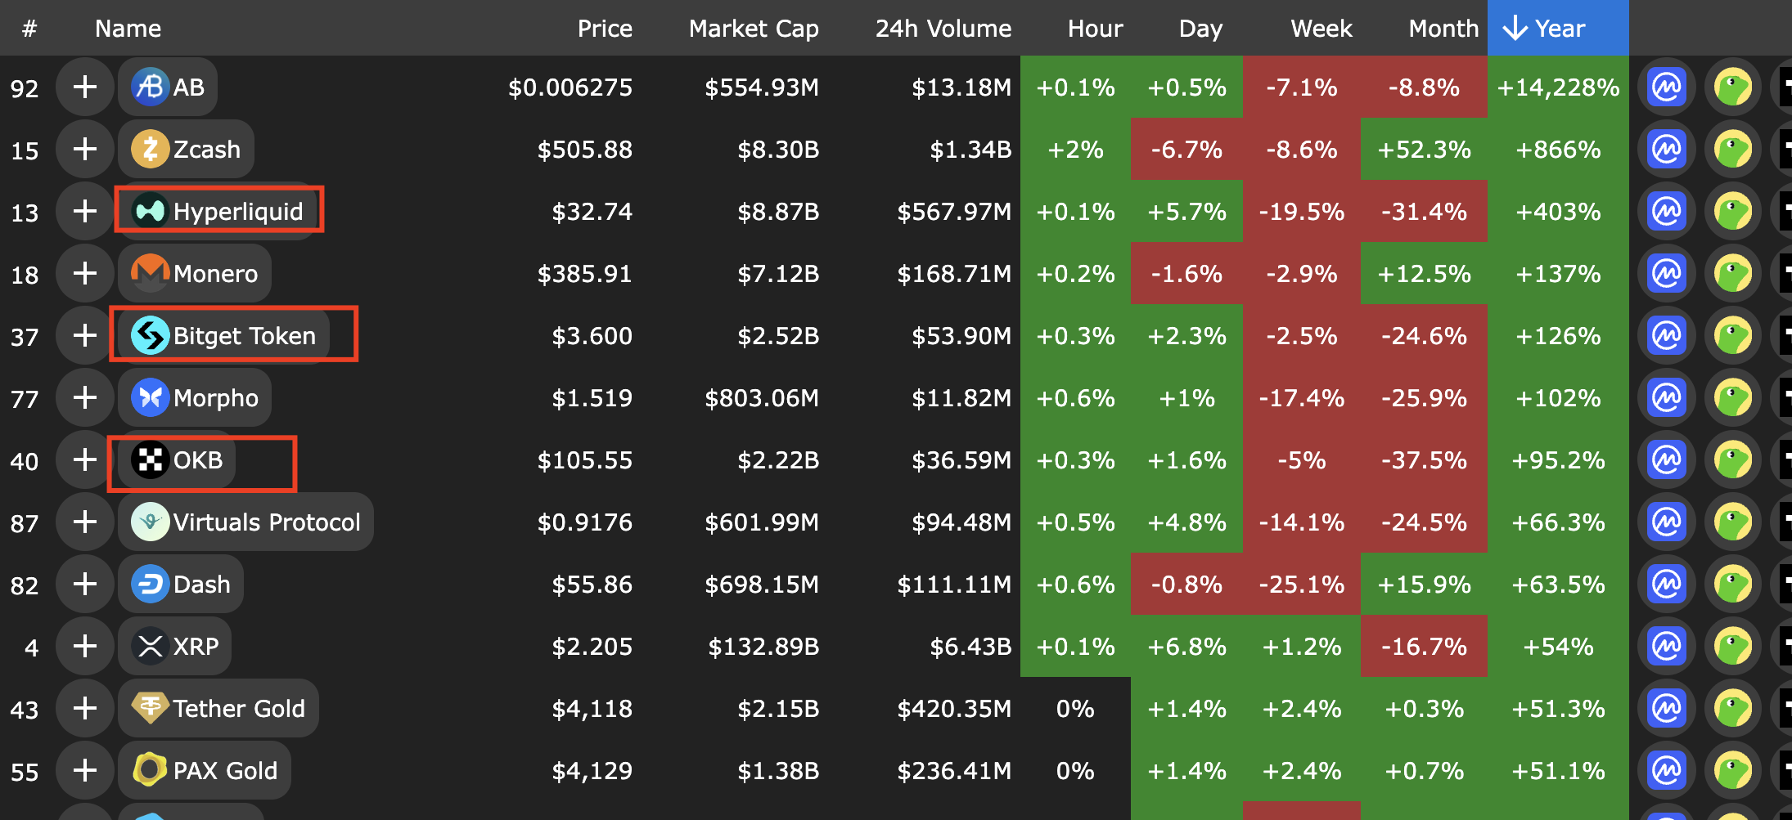
Task: Click CoinGecko icon in Zcash row
Action: pyautogui.click(x=1732, y=149)
